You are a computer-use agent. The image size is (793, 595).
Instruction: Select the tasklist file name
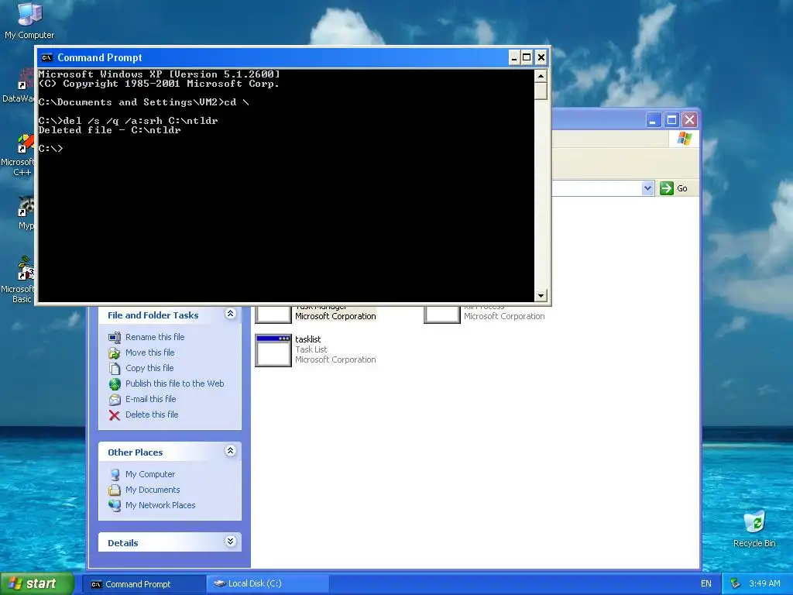pos(307,339)
